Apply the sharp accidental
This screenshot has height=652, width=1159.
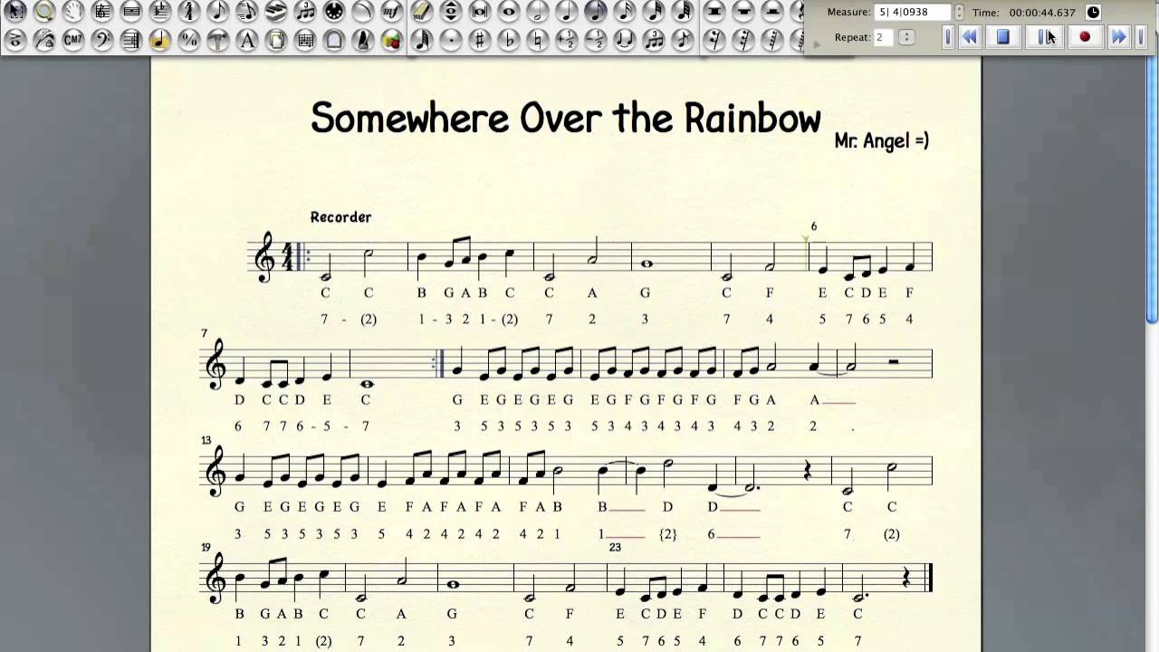[x=479, y=40]
